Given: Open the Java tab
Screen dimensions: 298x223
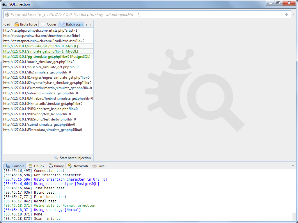Looking at the screenshot, I should [98, 166].
